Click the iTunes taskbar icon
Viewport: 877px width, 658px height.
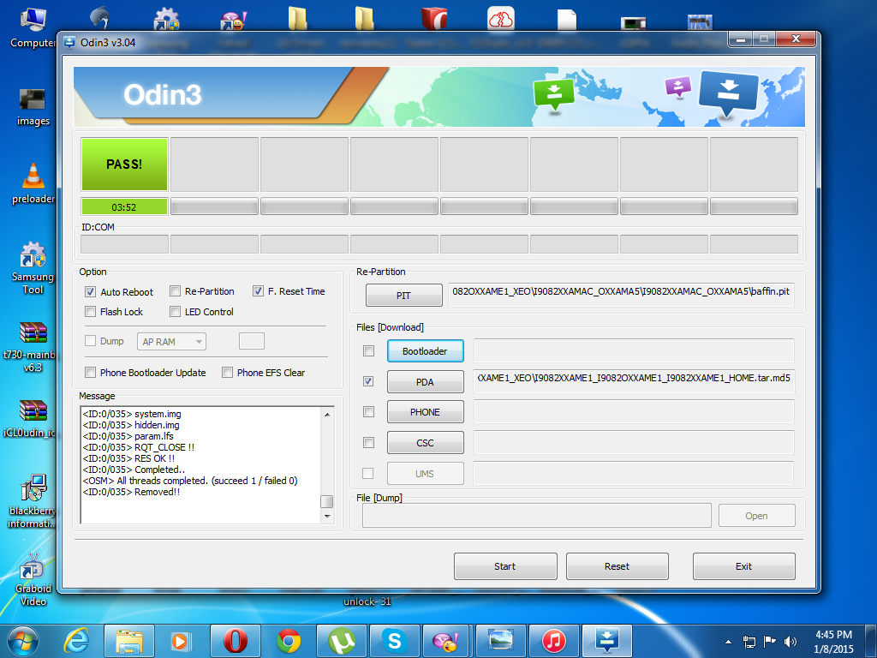(554, 640)
